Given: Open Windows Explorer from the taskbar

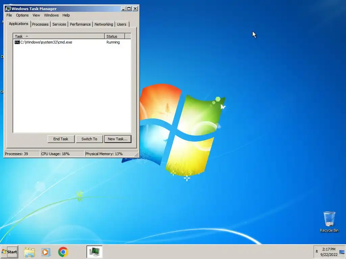Looking at the screenshot, I should pos(29,252).
